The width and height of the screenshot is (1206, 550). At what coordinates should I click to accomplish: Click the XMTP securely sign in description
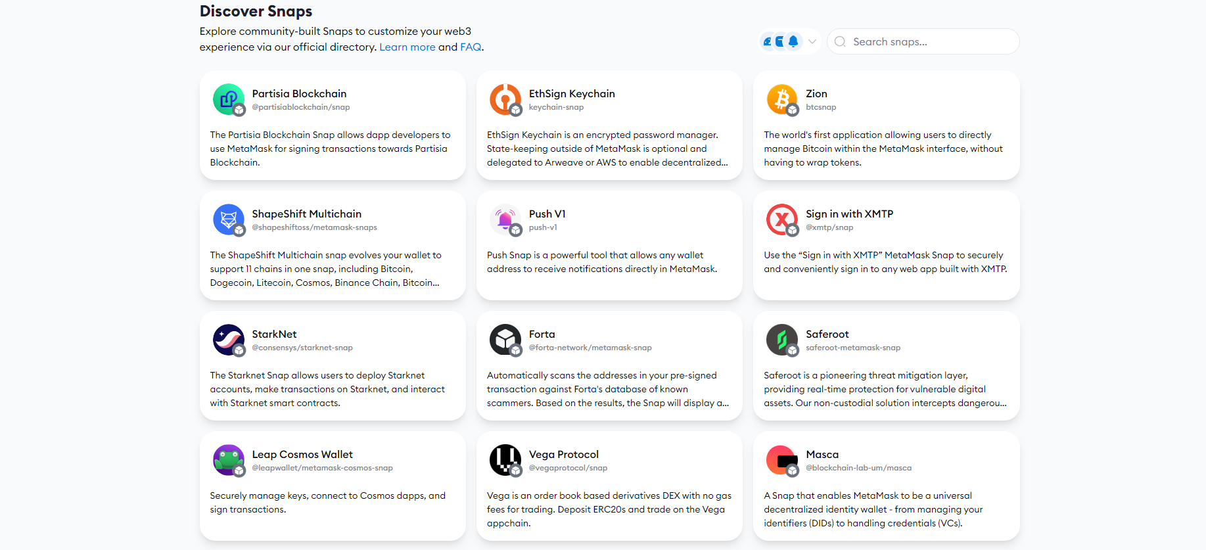pyautogui.click(x=885, y=262)
